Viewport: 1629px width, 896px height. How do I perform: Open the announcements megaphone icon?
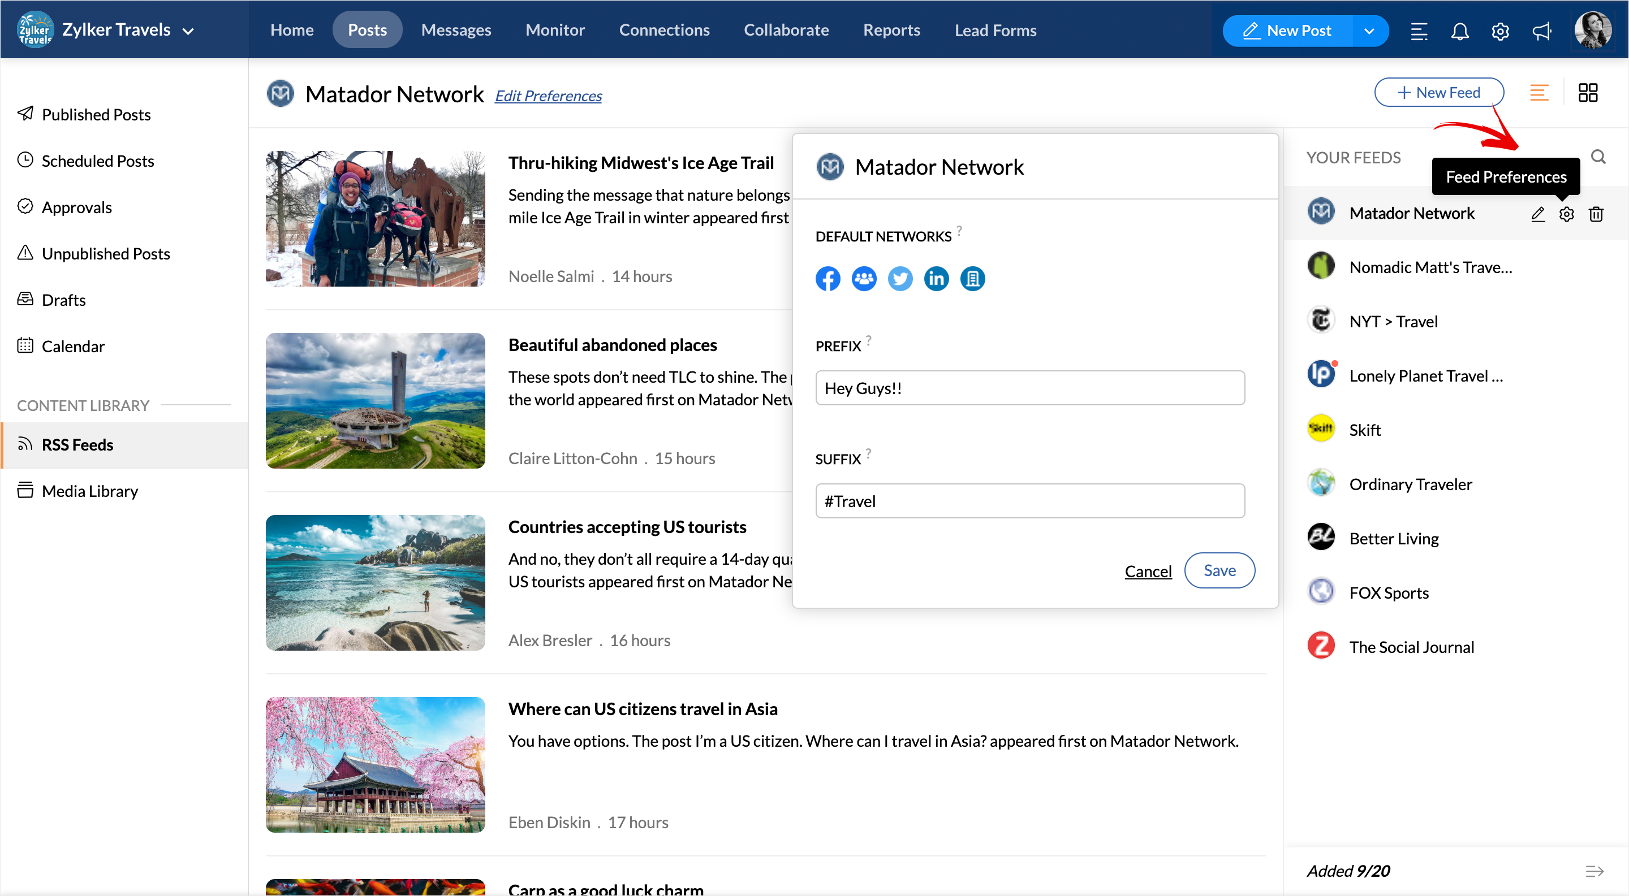[1541, 31]
